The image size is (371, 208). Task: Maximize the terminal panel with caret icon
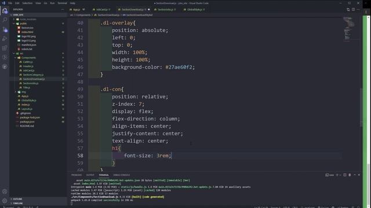355,175
